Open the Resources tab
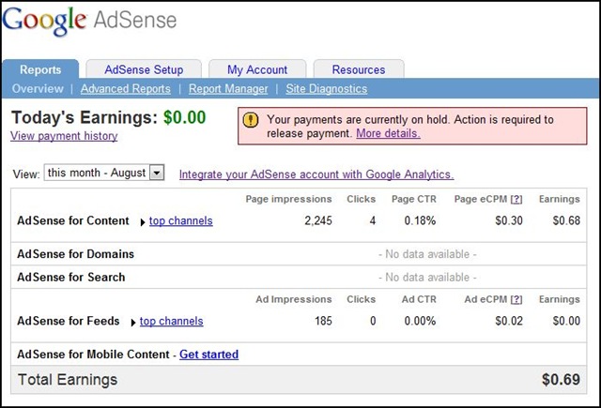Image resolution: width=601 pixels, height=408 pixels. 358,69
